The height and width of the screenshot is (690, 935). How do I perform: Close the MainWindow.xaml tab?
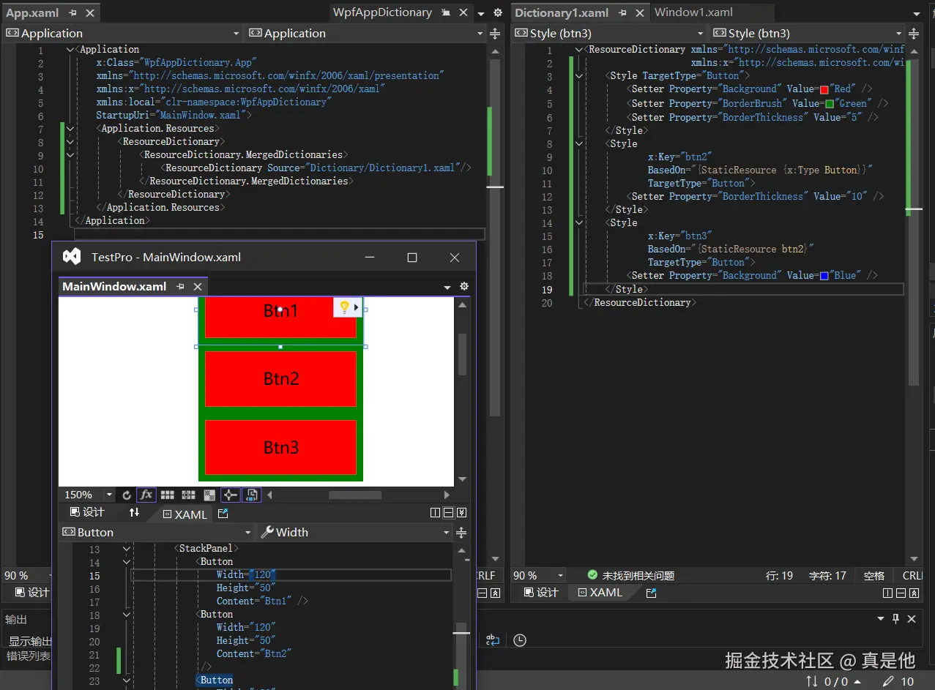[197, 287]
